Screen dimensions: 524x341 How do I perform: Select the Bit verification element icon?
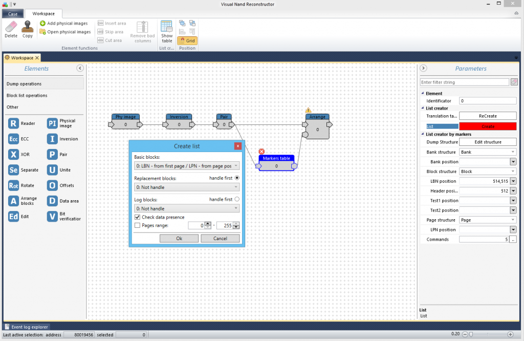click(52, 217)
